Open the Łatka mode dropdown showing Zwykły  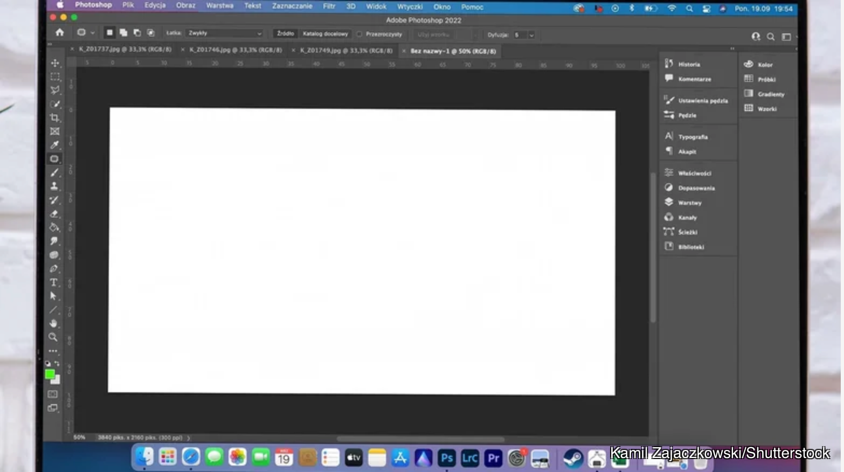[x=223, y=33]
